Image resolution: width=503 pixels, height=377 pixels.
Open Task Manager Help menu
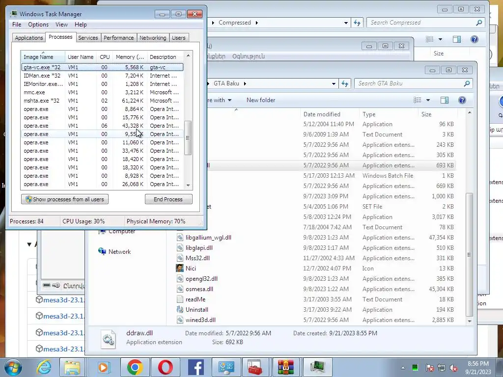81,25
